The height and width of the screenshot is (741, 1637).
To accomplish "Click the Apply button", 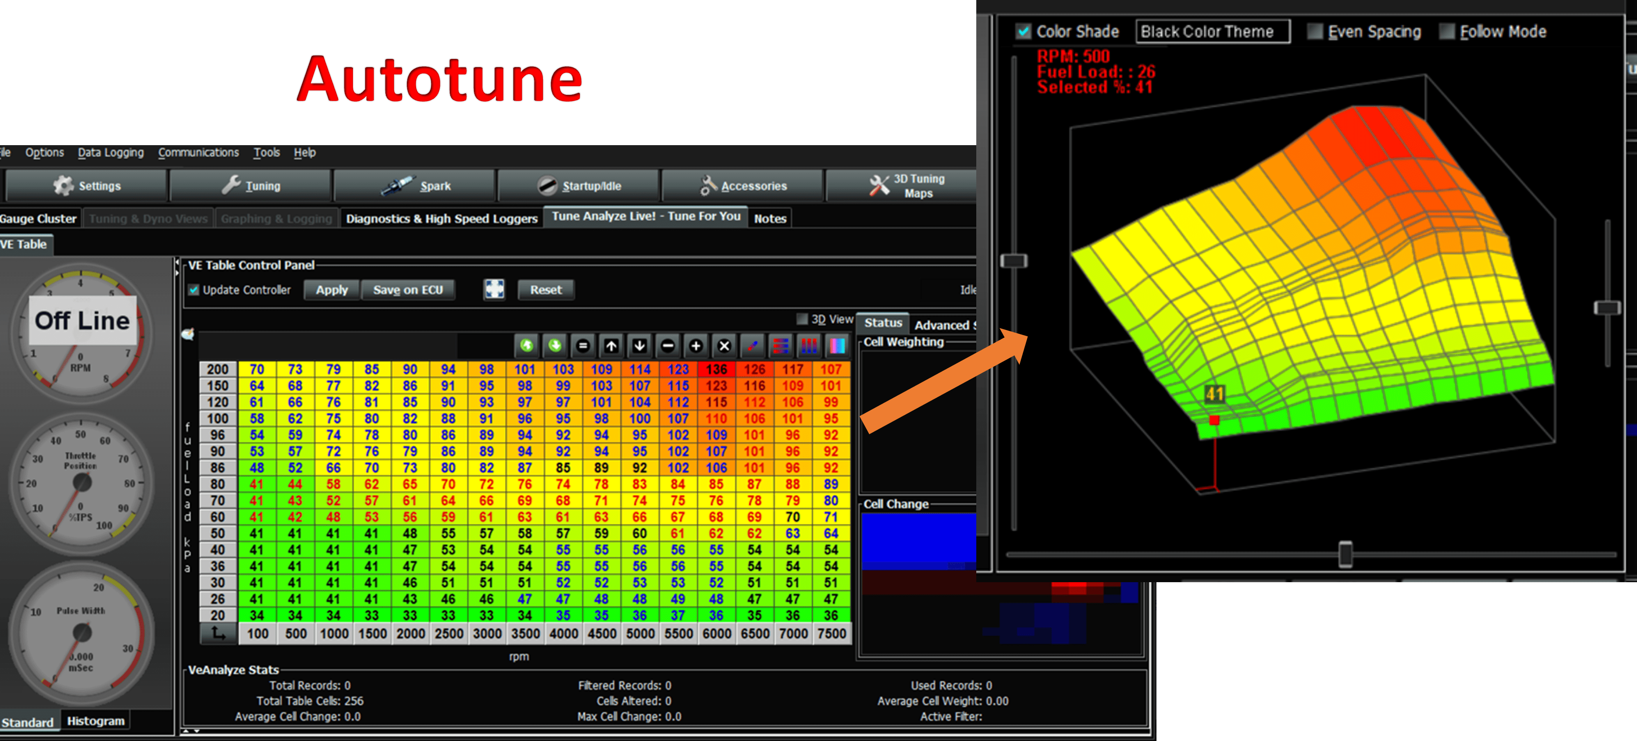I will (332, 290).
